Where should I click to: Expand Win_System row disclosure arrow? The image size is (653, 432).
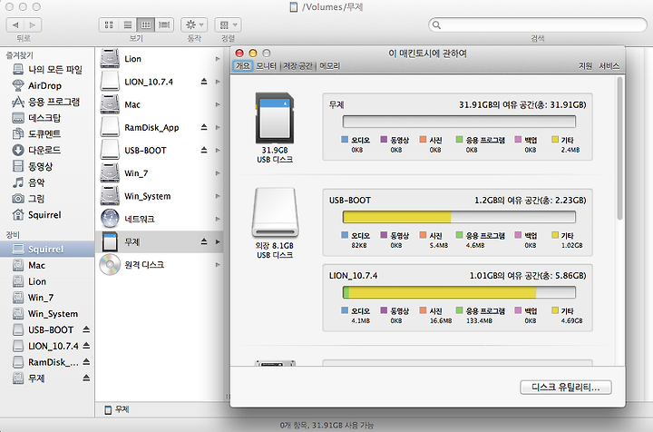pos(218,196)
